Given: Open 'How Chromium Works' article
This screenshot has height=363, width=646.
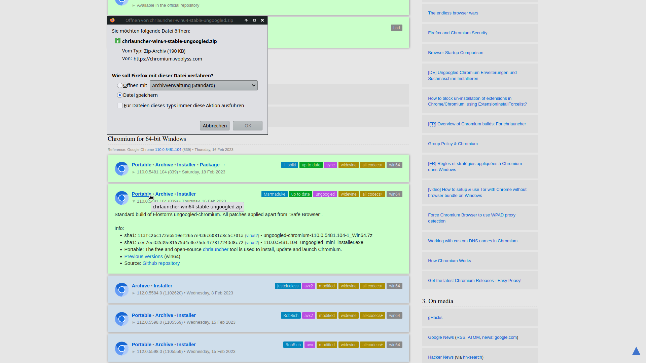Looking at the screenshot, I should [x=450, y=261].
